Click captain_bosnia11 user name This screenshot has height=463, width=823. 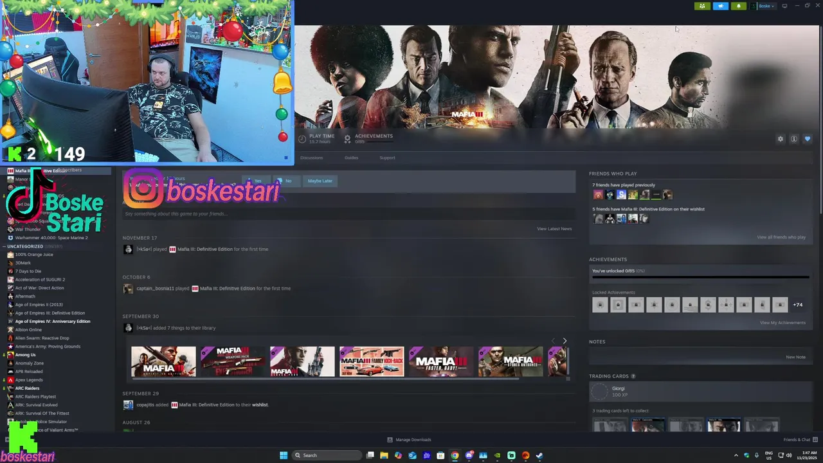(155, 289)
